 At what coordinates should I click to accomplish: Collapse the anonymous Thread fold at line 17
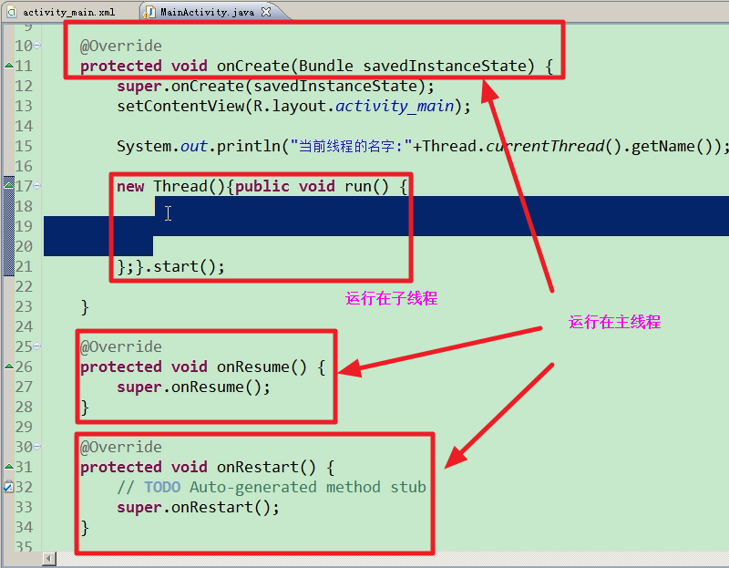click(37, 186)
